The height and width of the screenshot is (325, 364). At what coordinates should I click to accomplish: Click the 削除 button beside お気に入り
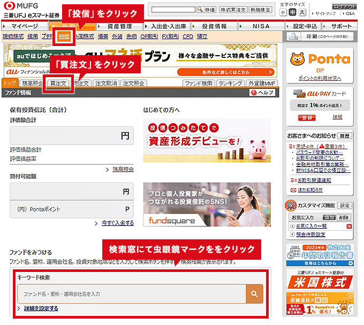(344, 217)
